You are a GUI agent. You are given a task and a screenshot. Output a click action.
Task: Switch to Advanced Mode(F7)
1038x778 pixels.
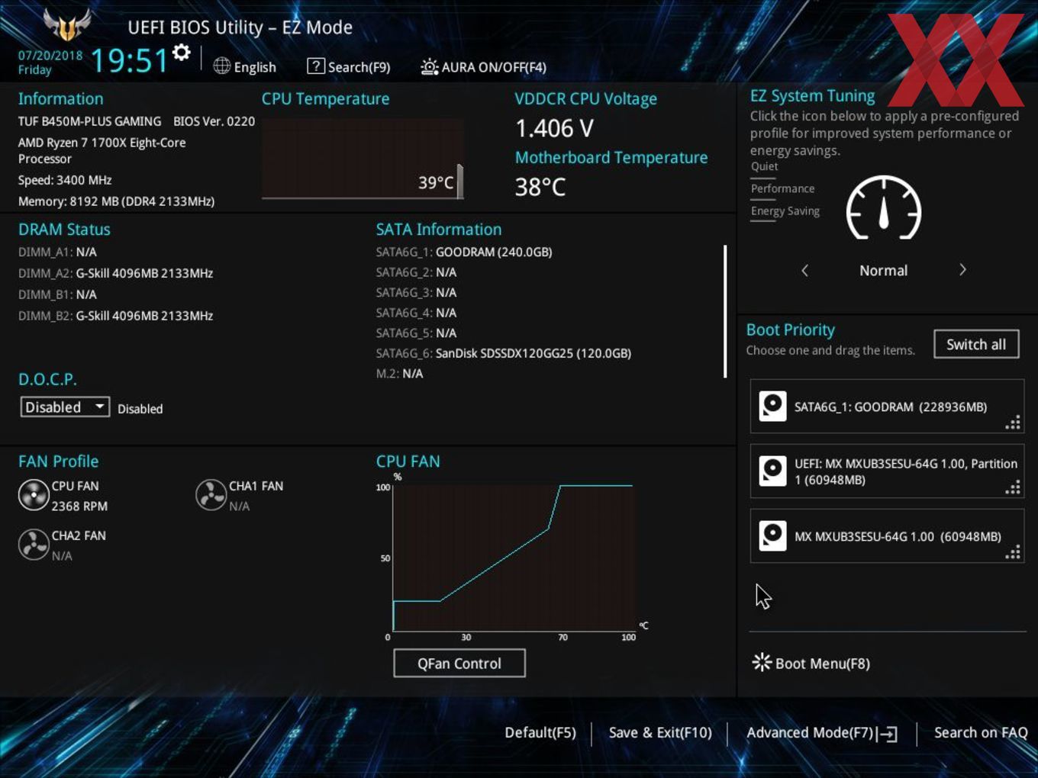coord(810,732)
